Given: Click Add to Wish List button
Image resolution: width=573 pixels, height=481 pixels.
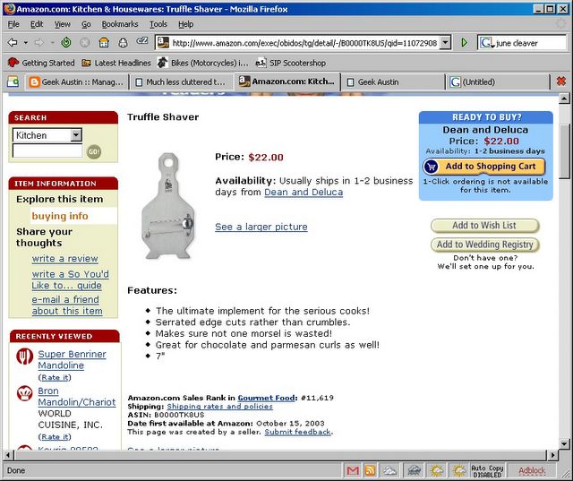Looking at the screenshot, I should pyautogui.click(x=484, y=226).
